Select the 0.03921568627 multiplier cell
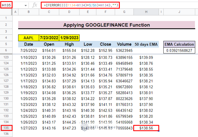This screenshot has width=198, height=137. coord(179,51)
